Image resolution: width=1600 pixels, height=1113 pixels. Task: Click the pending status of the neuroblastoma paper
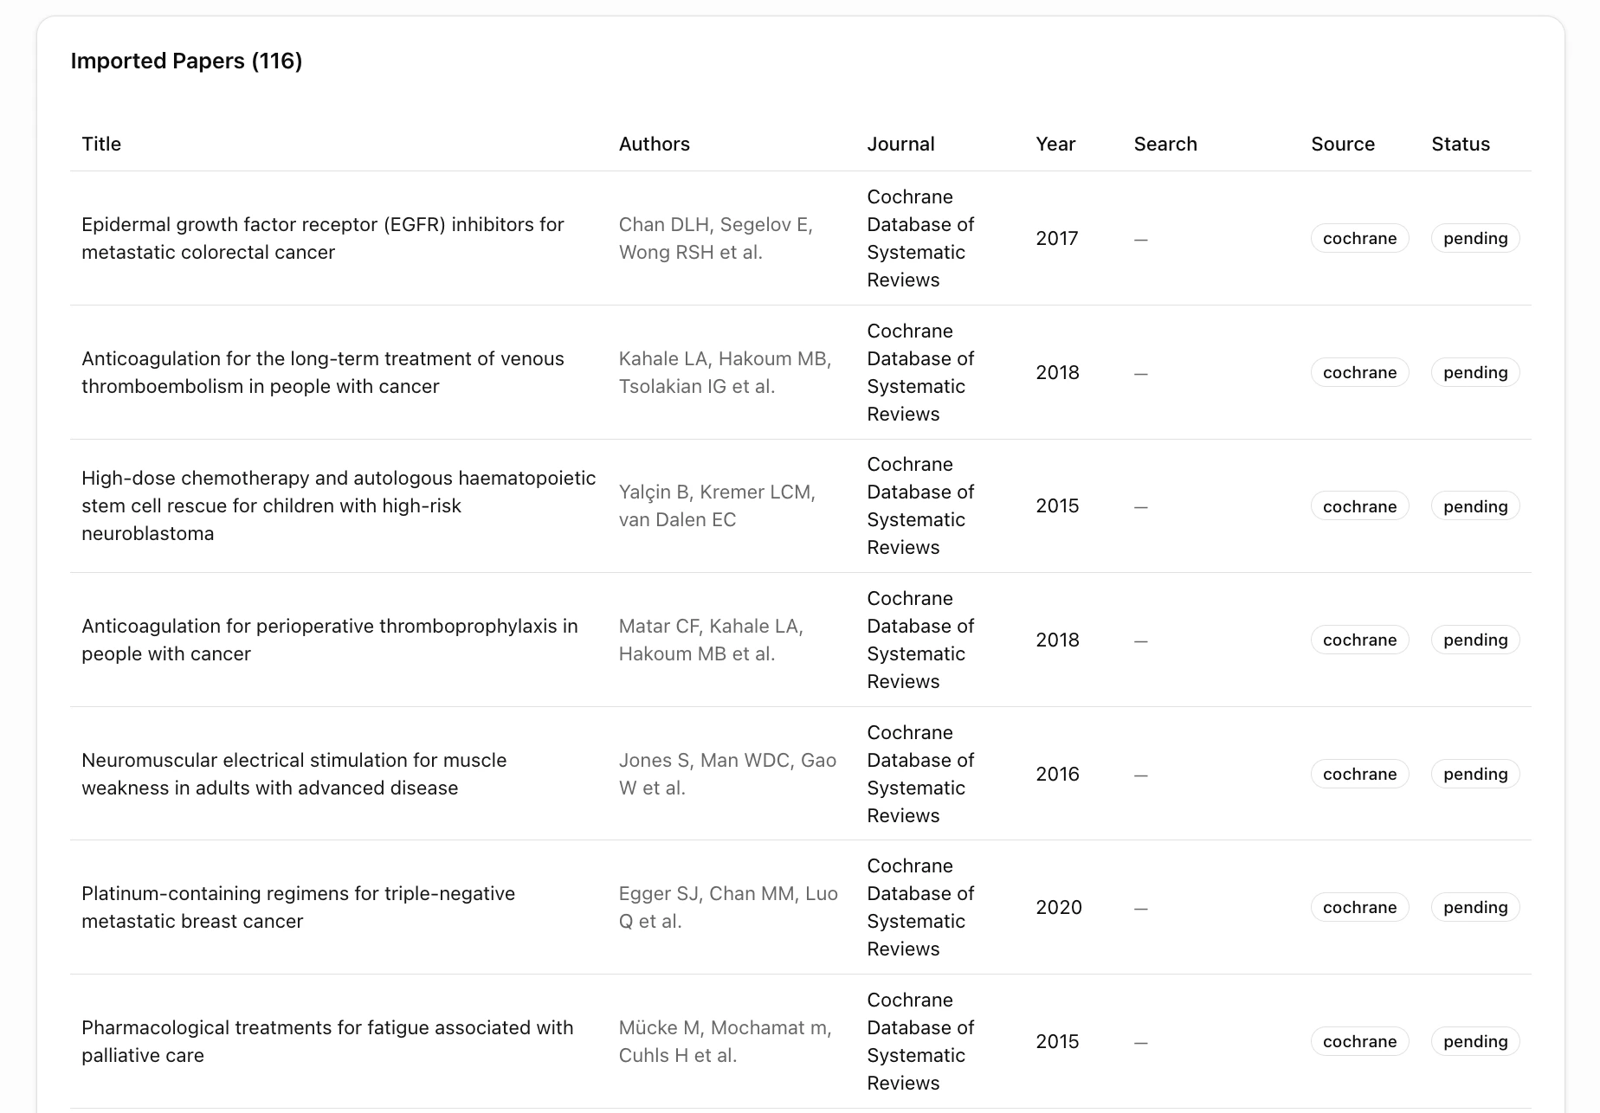1475,505
